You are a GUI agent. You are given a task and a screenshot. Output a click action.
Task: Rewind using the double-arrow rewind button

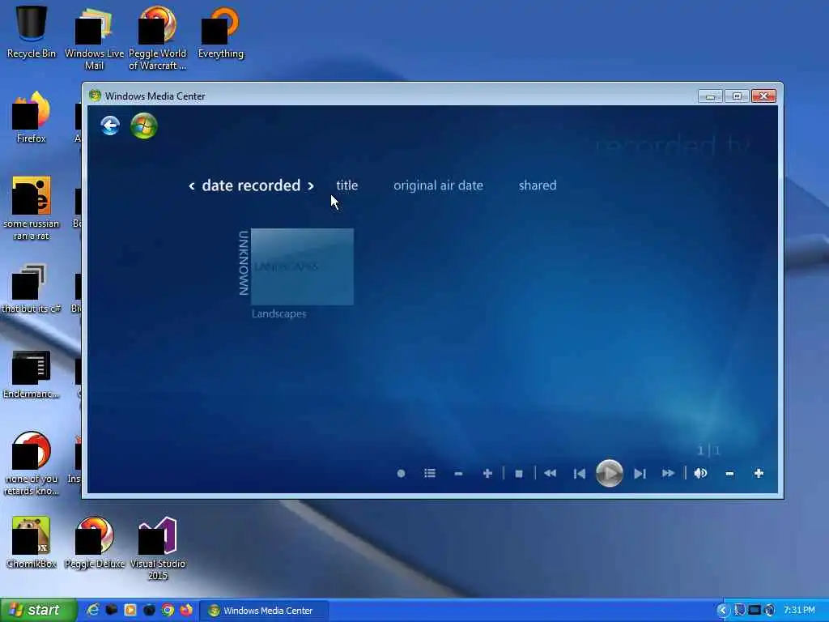pyautogui.click(x=550, y=473)
